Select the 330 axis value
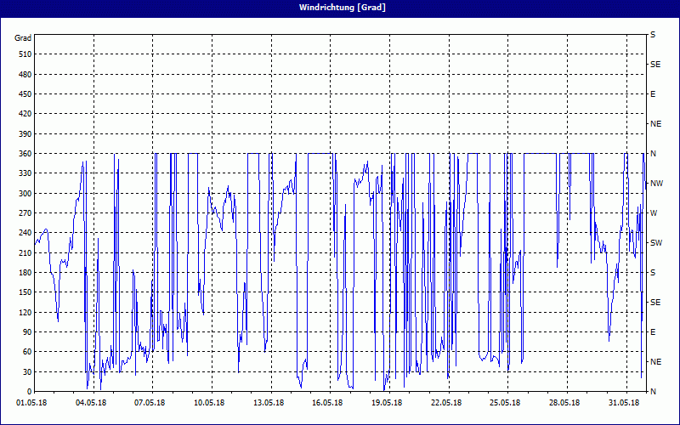Screen dimensions: 680x425 point(25,173)
